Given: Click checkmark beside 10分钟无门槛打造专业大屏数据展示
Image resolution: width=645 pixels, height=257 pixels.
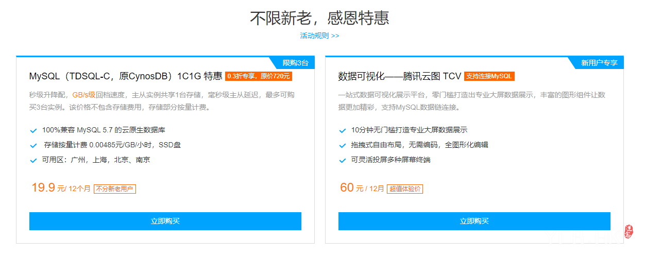Looking at the screenshot, I should [343, 130].
